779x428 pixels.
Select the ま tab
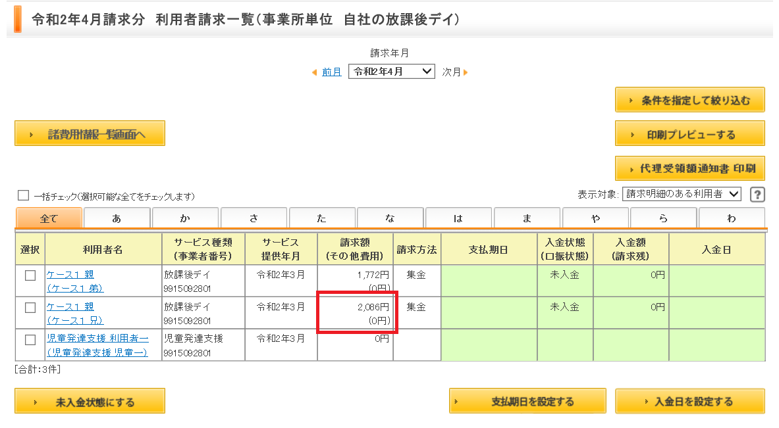[527, 218]
